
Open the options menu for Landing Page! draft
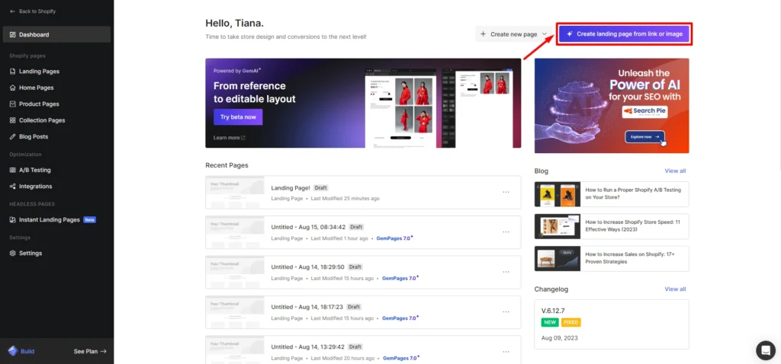coord(506,192)
